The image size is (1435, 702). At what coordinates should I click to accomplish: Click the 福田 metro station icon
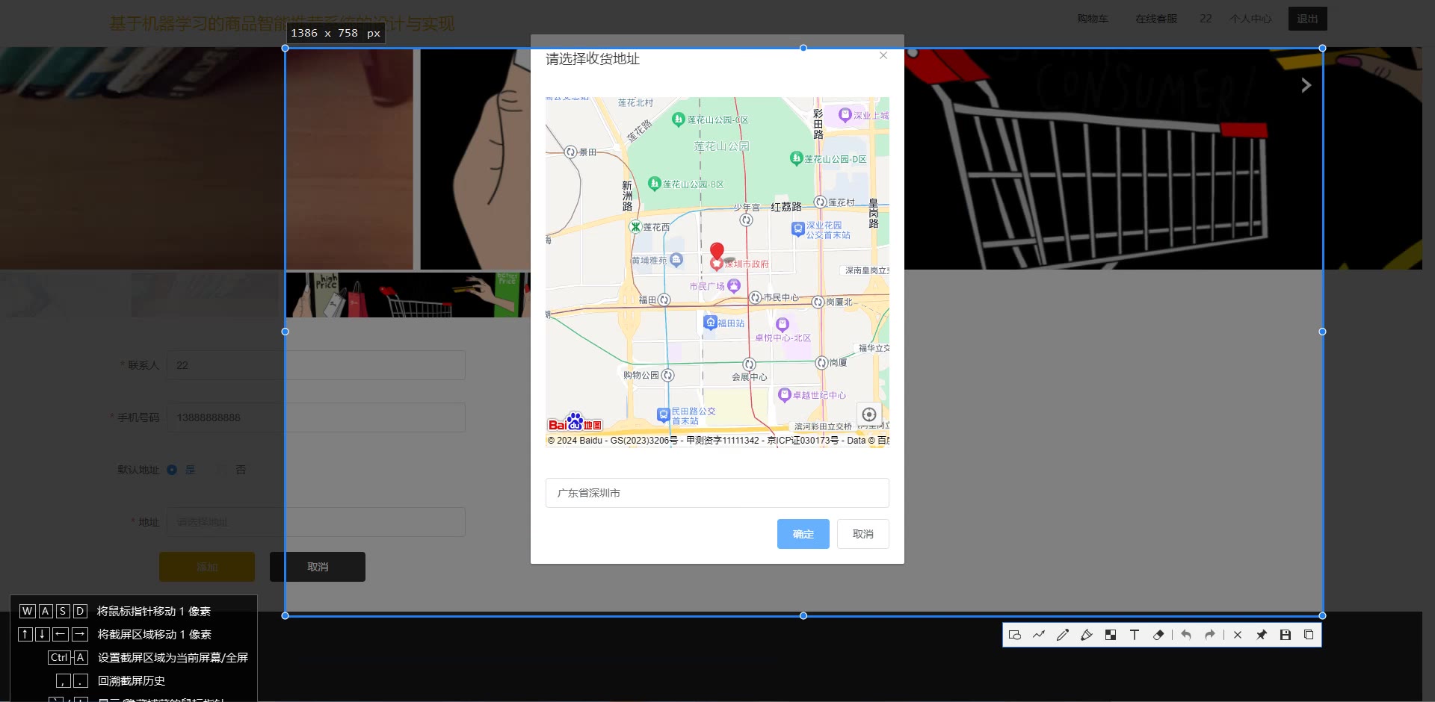click(x=664, y=299)
